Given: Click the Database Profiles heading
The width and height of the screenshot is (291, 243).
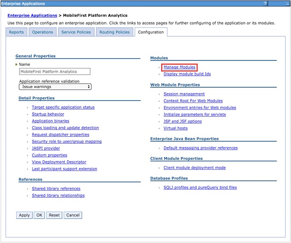Looking at the screenshot, I should 169,179.
